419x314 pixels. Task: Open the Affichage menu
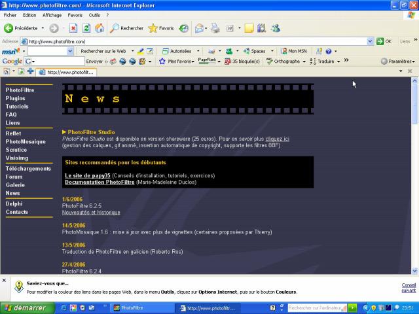point(52,15)
